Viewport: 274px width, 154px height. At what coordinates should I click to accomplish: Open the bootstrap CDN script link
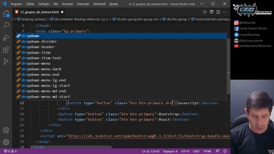[x=149, y=136]
